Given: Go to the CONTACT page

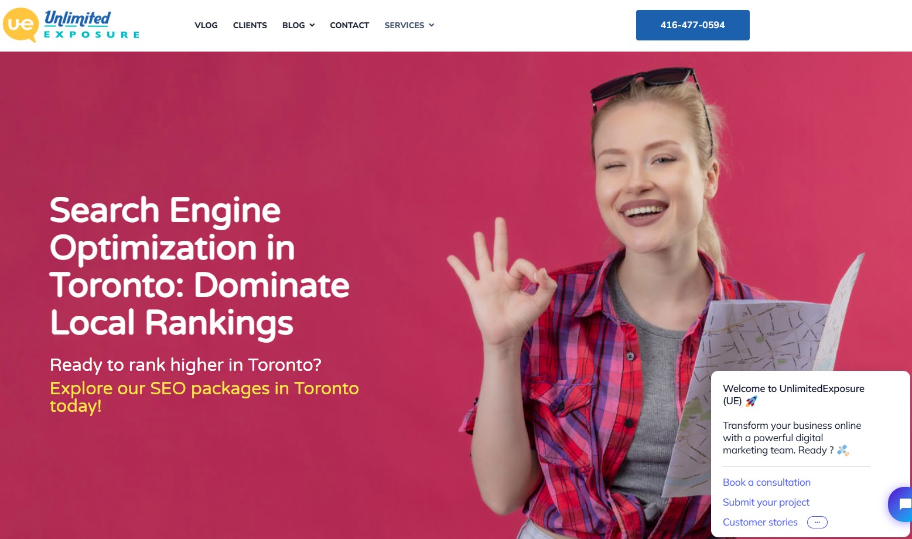Looking at the screenshot, I should point(350,25).
